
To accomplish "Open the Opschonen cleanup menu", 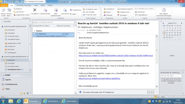I will pos(19,12).
